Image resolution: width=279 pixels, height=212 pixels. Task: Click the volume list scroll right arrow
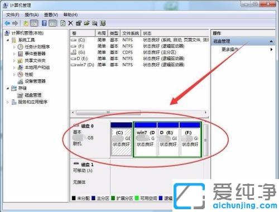pyautogui.click(x=205, y=113)
